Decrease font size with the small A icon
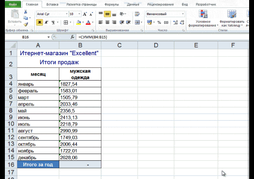This screenshot has height=179, width=254. pos(91,14)
